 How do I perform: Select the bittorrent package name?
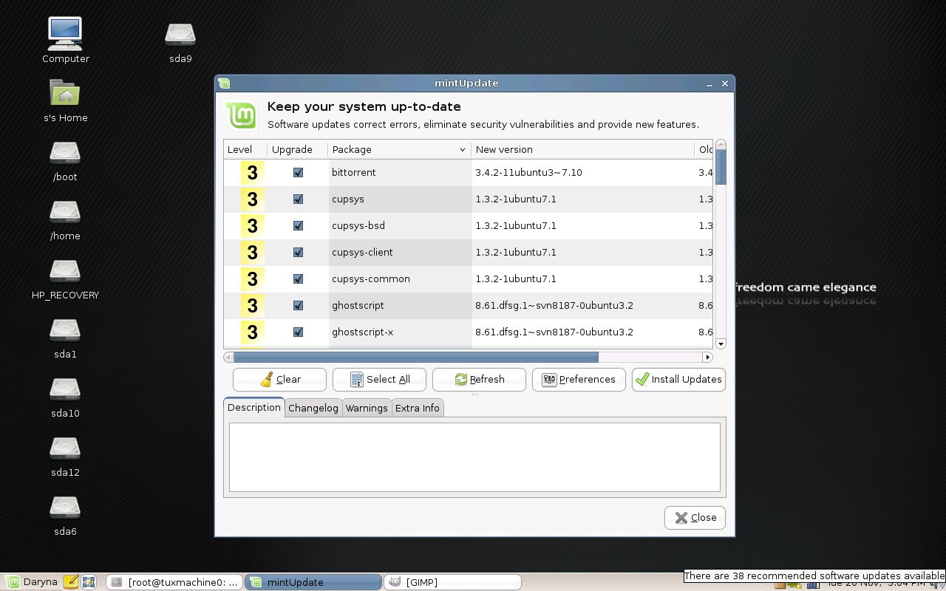point(354,173)
